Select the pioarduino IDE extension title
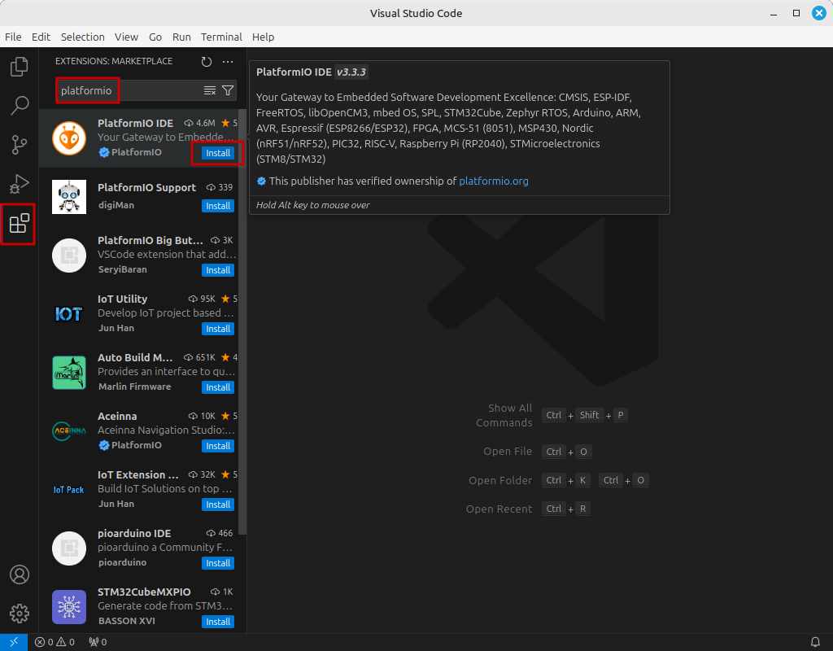 (134, 534)
